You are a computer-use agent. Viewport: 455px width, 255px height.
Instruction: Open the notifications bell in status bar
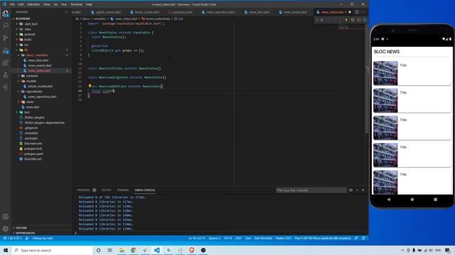point(363,238)
